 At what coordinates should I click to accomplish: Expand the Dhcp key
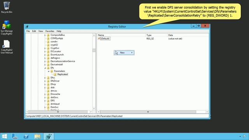(45, 84)
